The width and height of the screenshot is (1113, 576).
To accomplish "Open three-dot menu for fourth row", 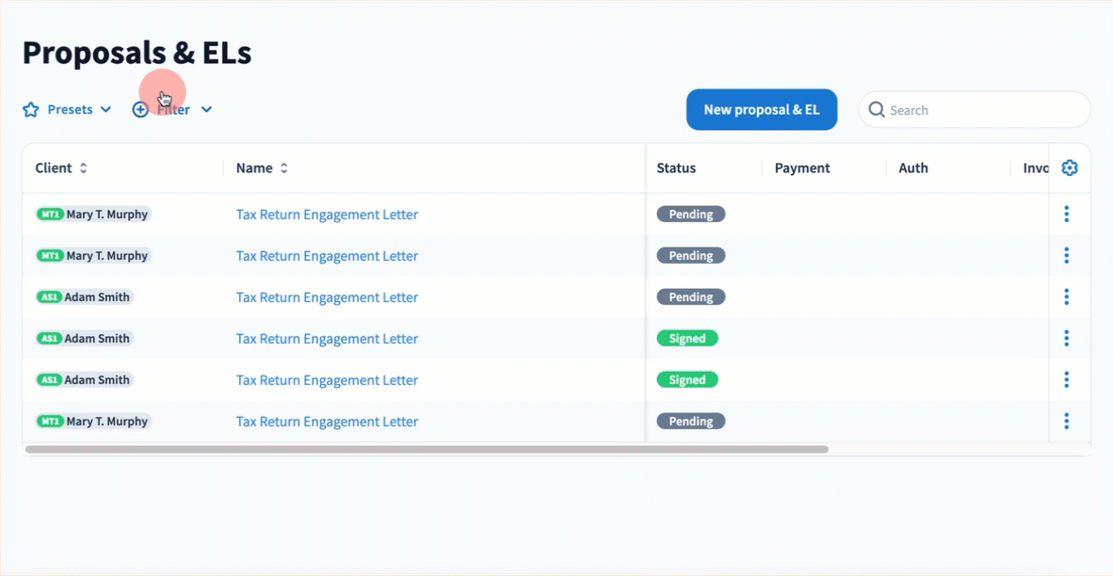I will [1066, 339].
